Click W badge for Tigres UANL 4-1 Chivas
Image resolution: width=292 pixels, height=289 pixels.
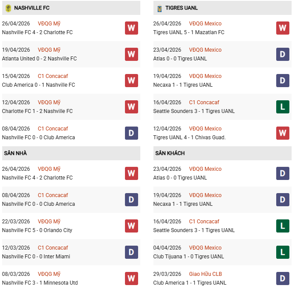point(282,133)
